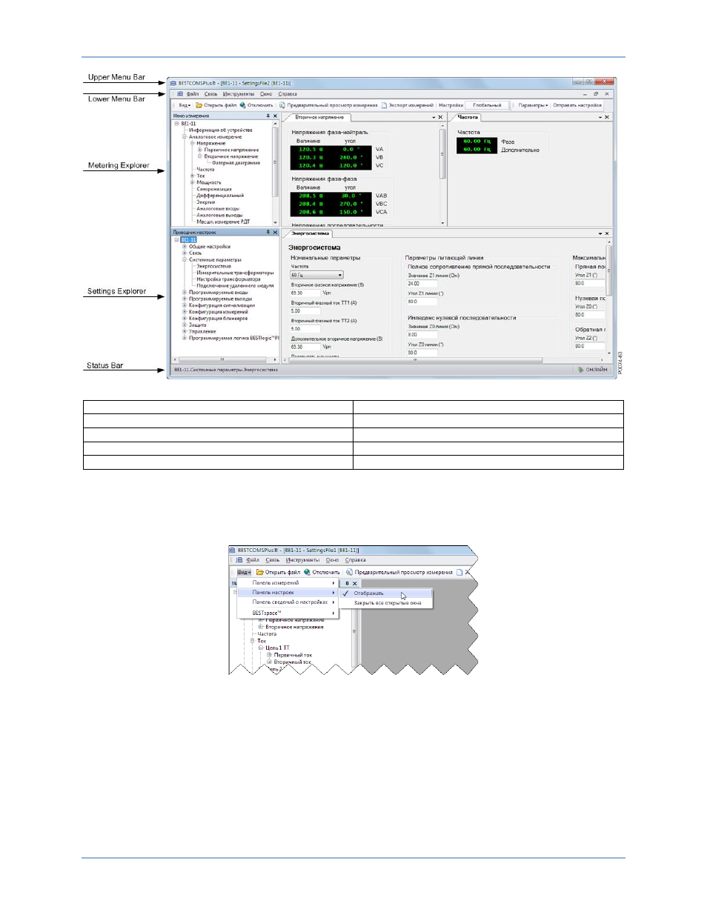Click the Отправить настройки toolbar button
Image resolution: width=707 pixels, height=915 pixels.
577,105
